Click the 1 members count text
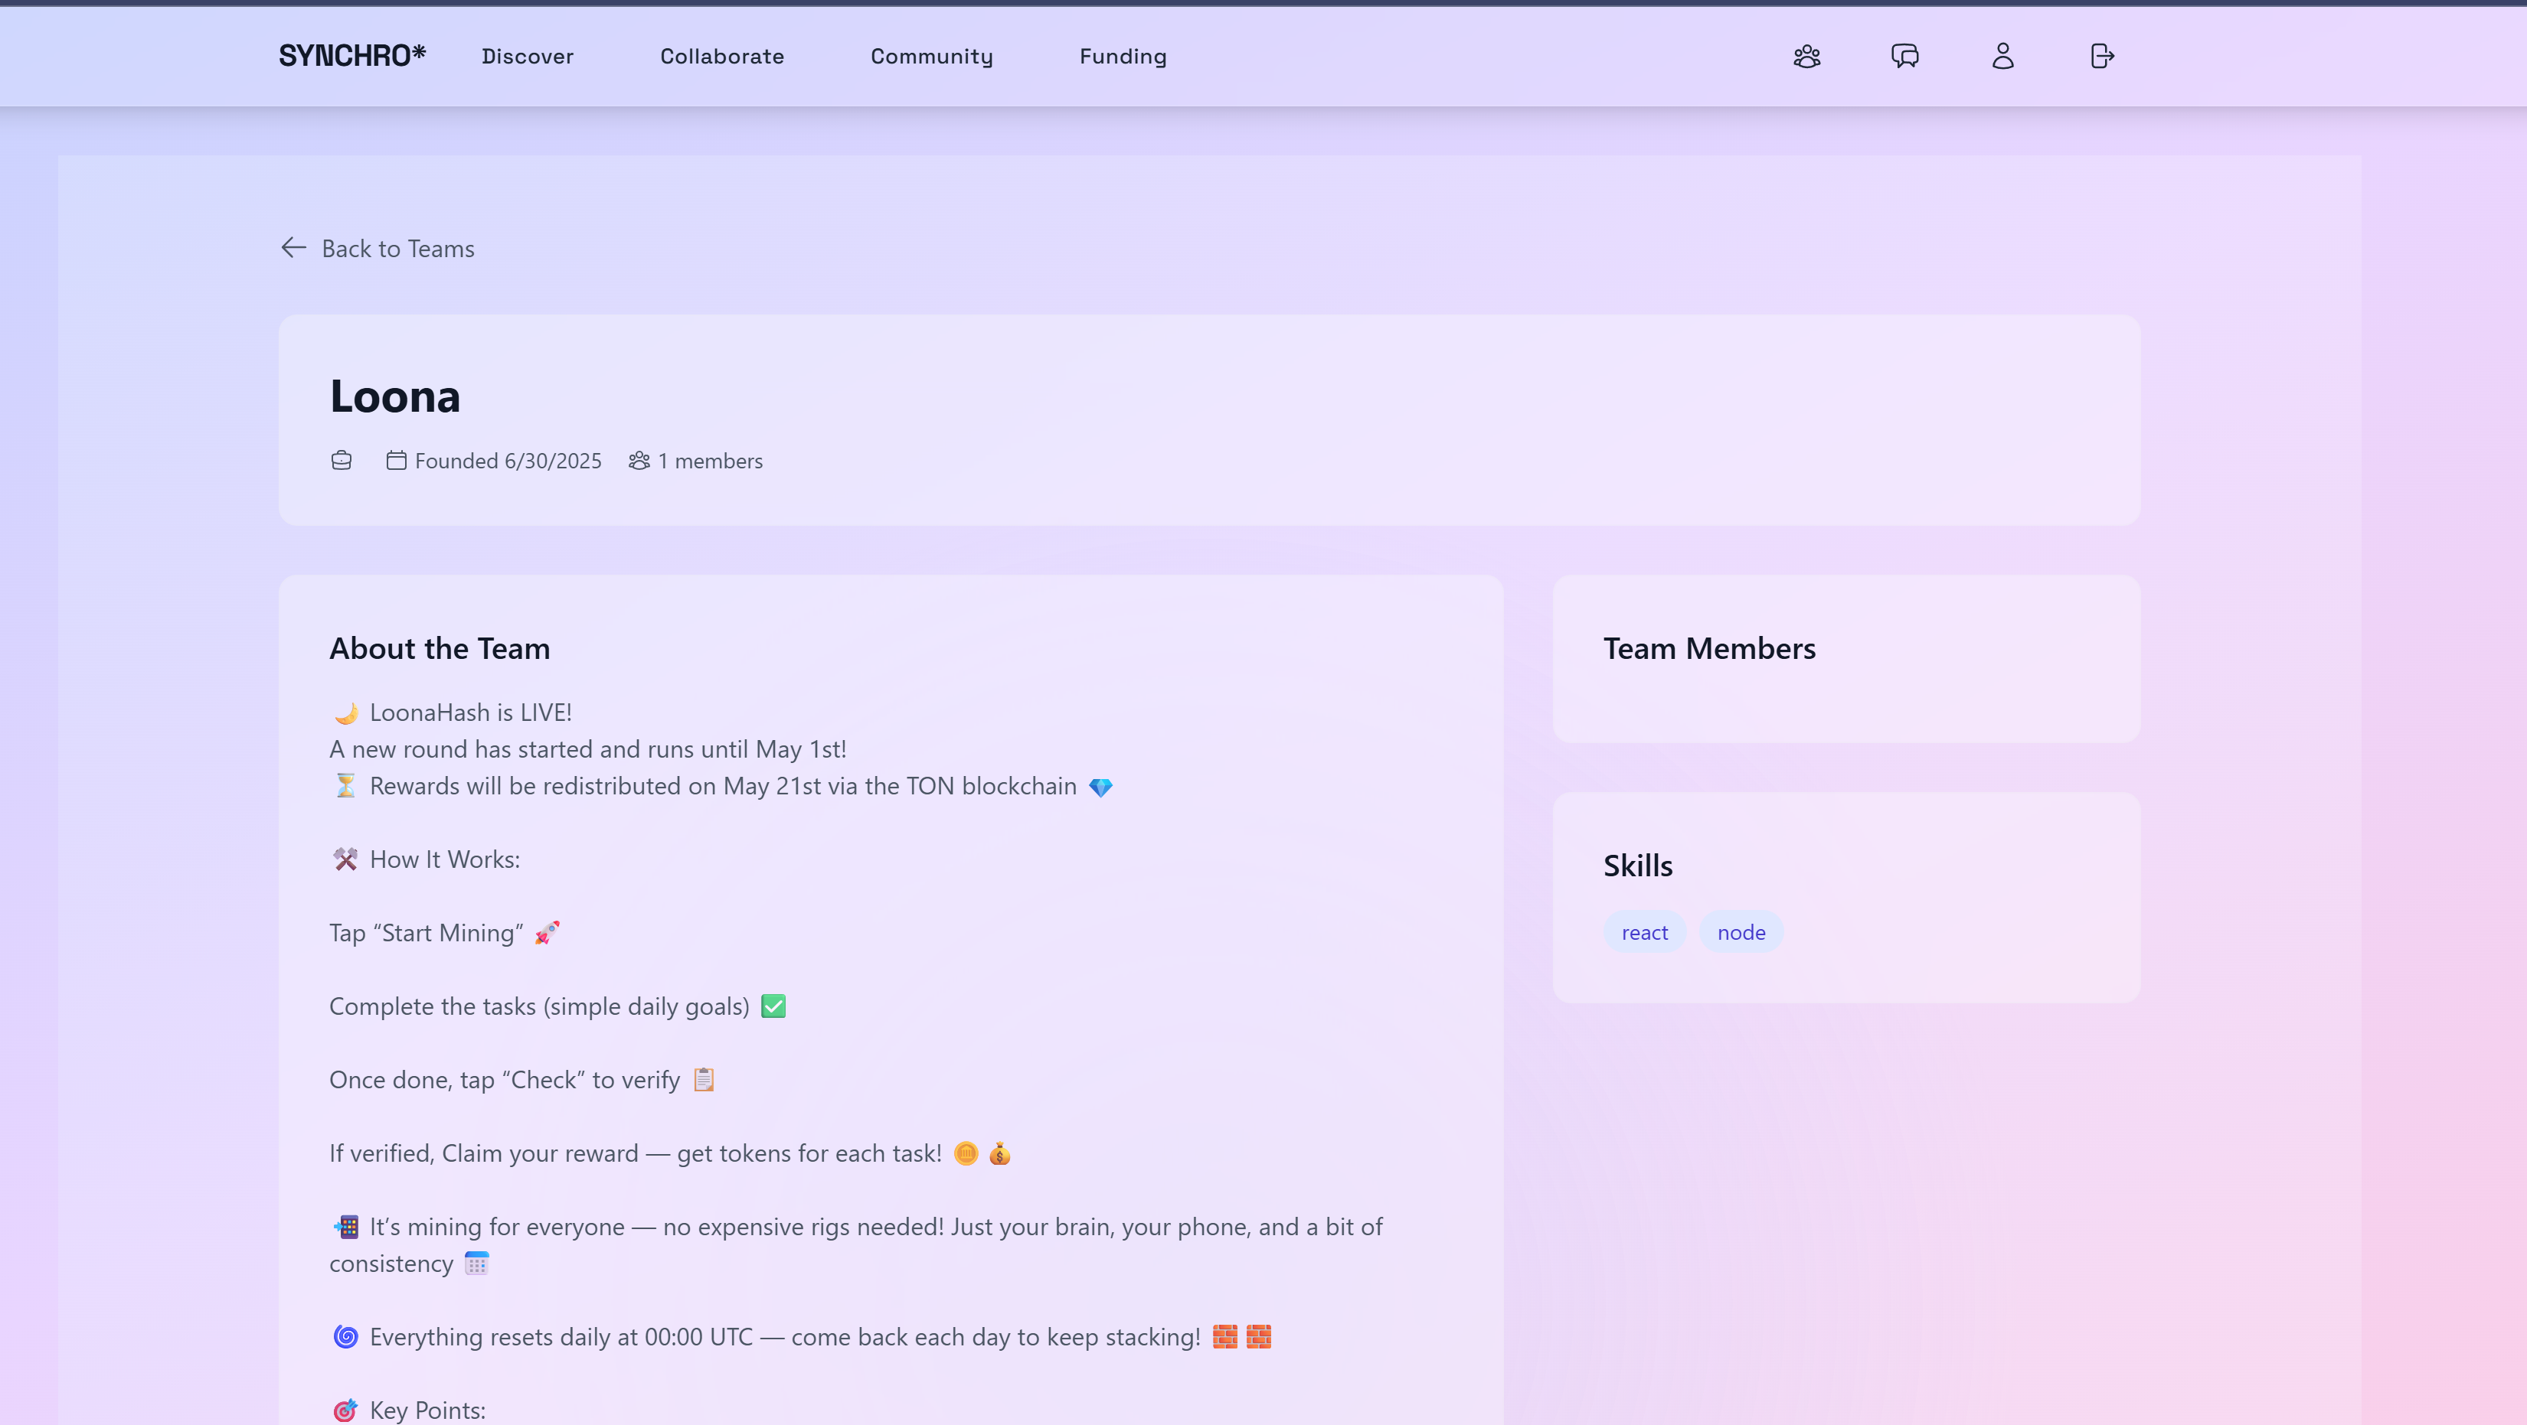2527x1425 pixels. click(x=709, y=461)
